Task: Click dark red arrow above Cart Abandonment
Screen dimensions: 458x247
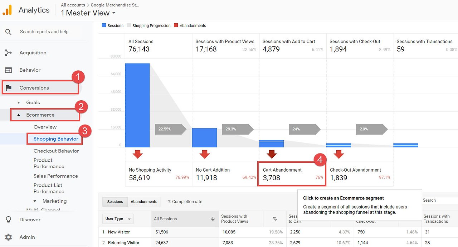Action: tap(272, 154)
